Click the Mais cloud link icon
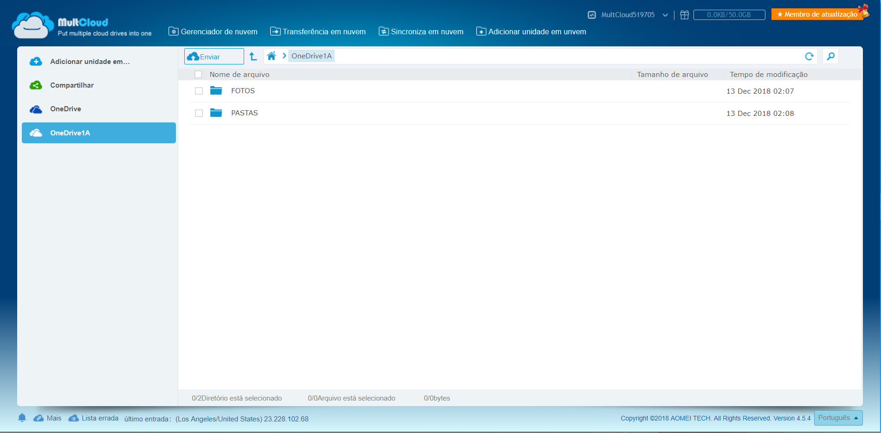The width and height of the screenshot is (881, 433). (39, 418)
